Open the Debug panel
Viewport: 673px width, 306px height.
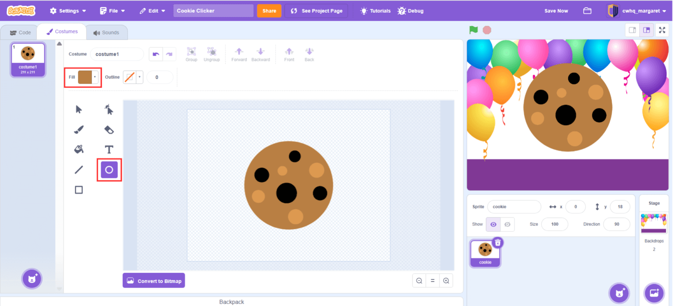[x=411, y=11]
